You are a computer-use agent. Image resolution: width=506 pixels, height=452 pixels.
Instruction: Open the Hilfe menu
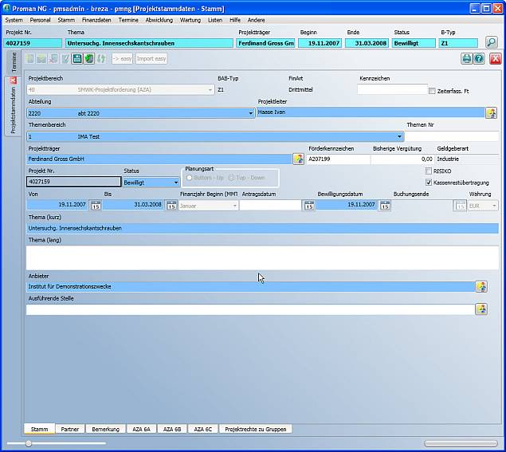click(x=235, y=20)
